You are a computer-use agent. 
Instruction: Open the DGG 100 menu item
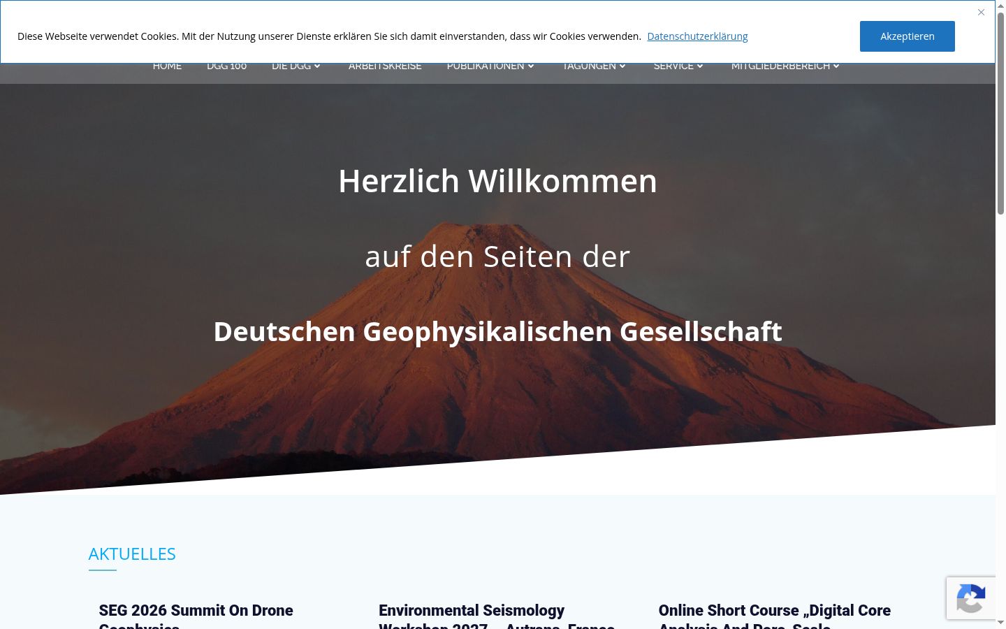coord(226,66)
